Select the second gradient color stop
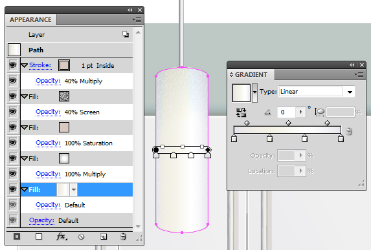Screen dimensions: 371x250 269,138
